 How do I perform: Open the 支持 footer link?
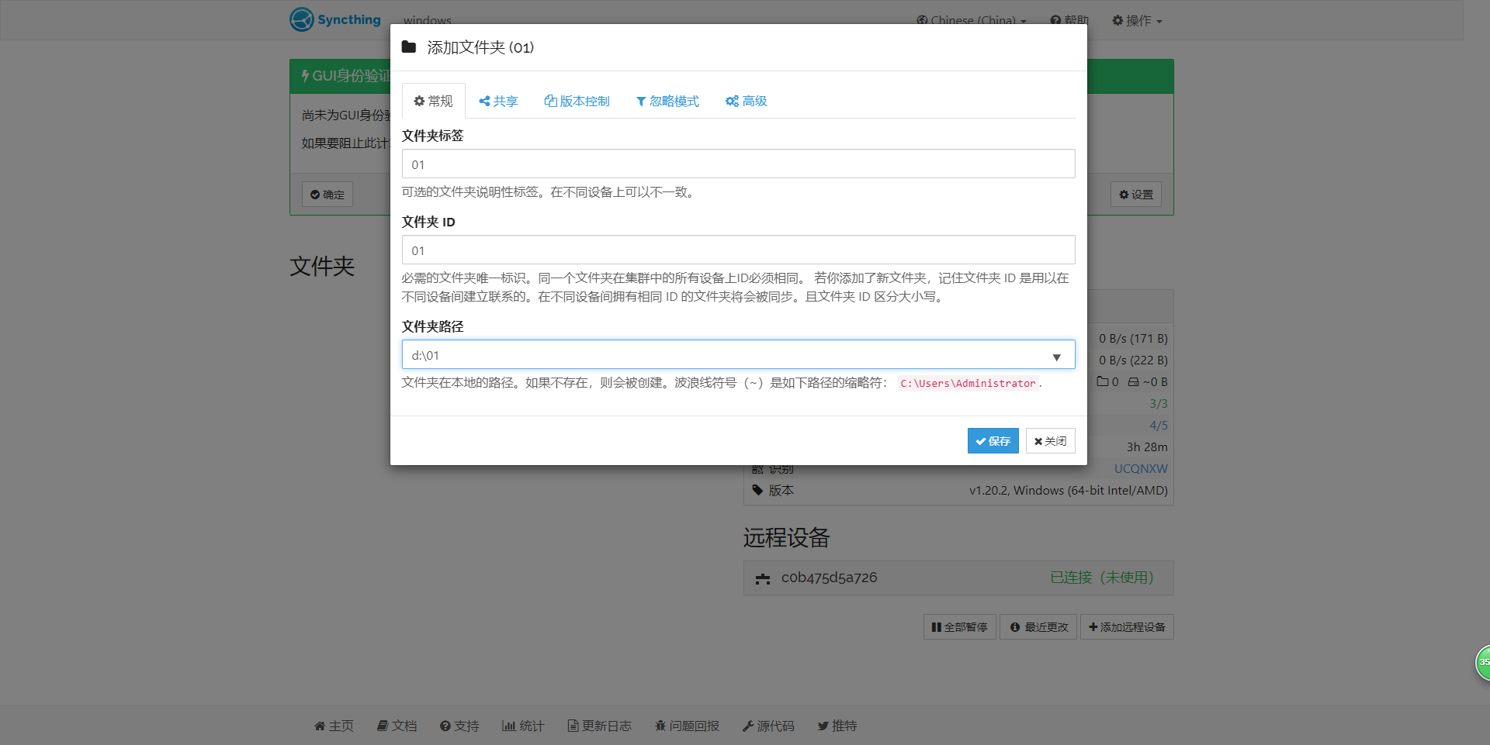tap(459, 726)
